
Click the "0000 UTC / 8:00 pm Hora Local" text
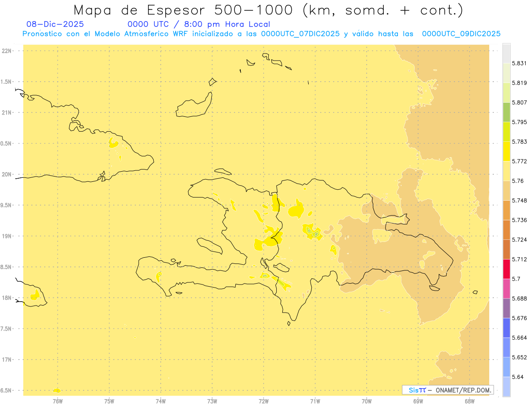[199, 25]
